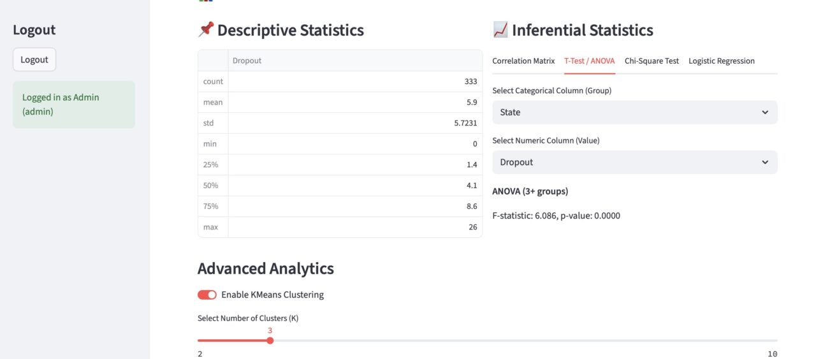Image resolution: width=816 pixels, height=359 pixels.
Task: Open the Select Numeric Column dropdown
Action: (x=635, y=162)
